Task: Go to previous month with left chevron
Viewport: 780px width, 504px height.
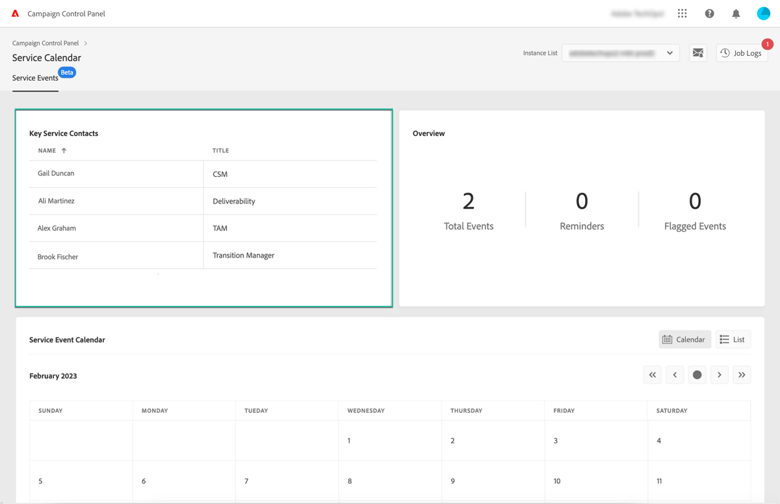Action: tap(675, 375)
